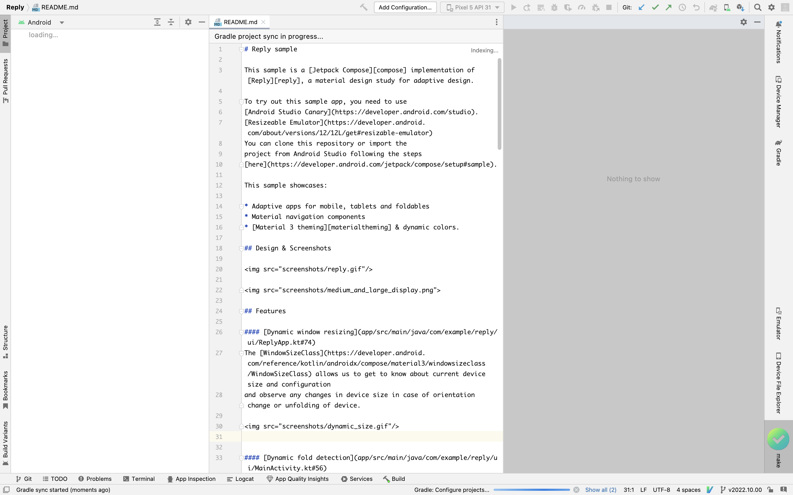
Task: Collapse the Reply sample heading fold
Action: click(241, 49)
